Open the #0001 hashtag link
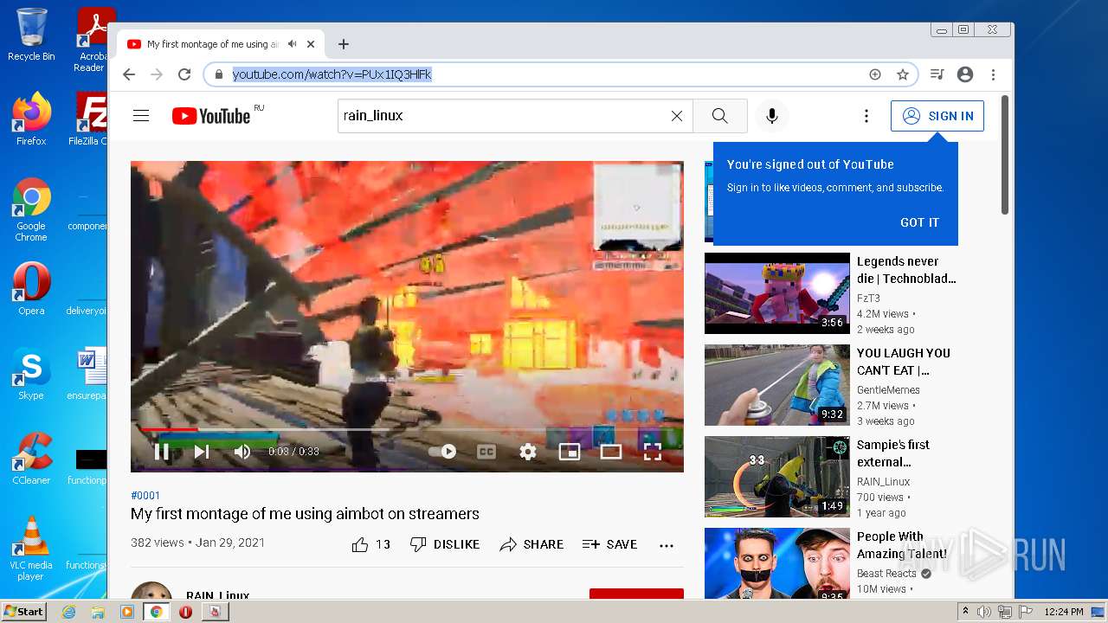 coord(145,495)
